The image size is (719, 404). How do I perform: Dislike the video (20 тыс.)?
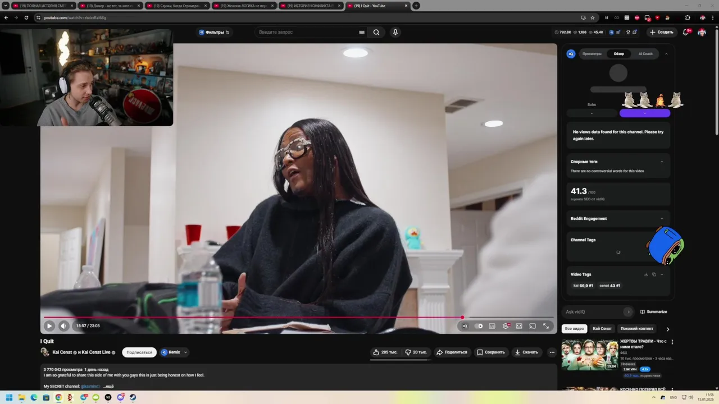[x=416, y=352]
